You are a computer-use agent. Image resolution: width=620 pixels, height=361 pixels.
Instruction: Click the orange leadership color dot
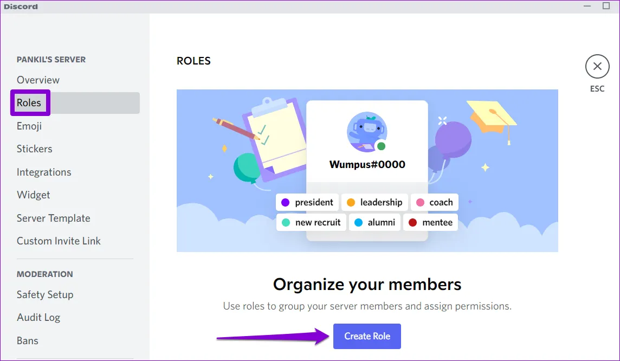[x=351, y=203]
